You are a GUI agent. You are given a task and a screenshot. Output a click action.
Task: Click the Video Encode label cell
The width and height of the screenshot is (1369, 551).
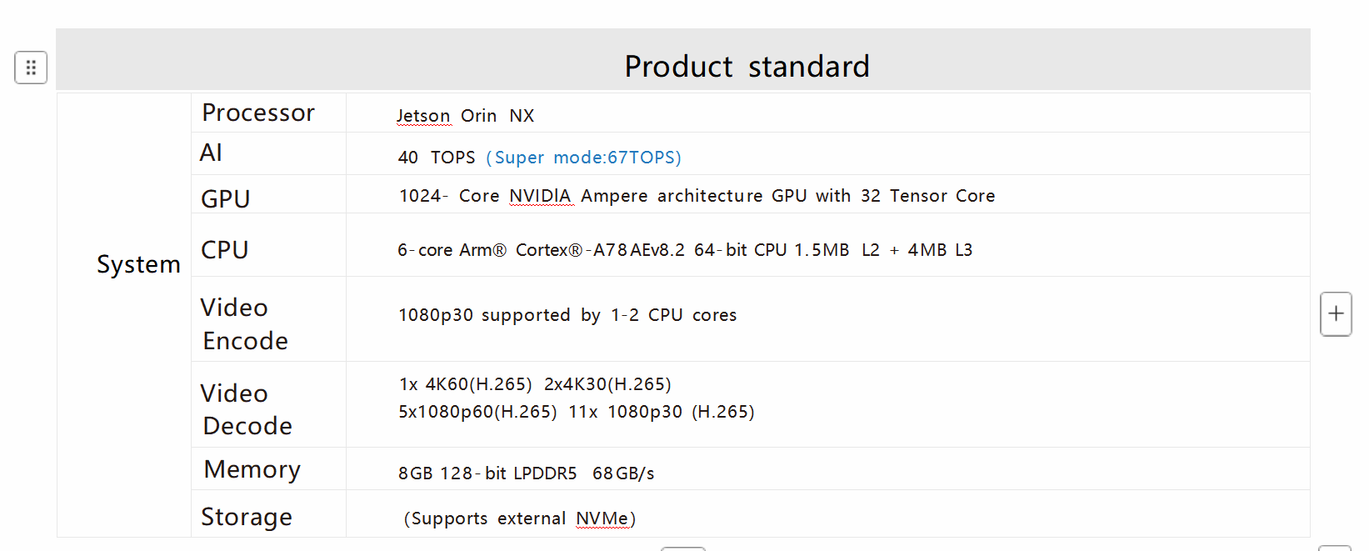268,319
